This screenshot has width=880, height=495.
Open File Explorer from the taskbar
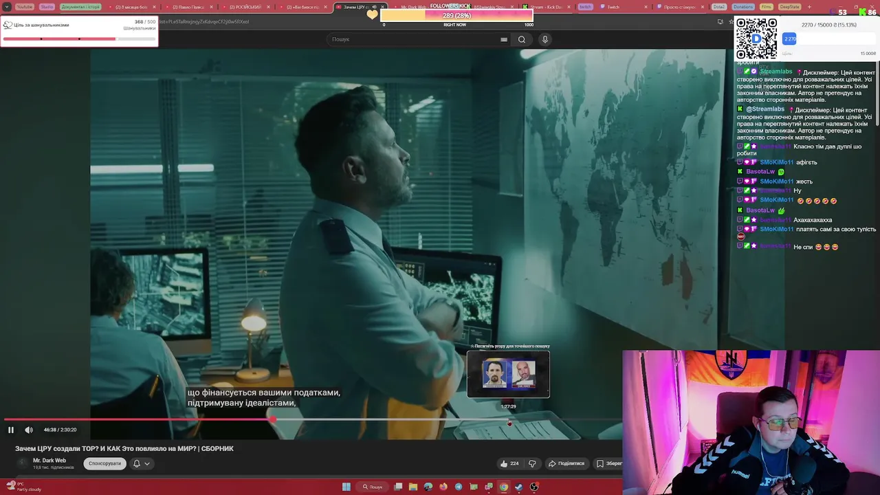click(413, 487)
